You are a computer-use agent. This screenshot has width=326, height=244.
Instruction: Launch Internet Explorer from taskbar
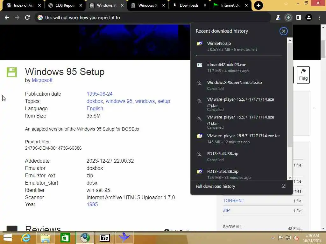pyautogui.click(x=26, y=238)
